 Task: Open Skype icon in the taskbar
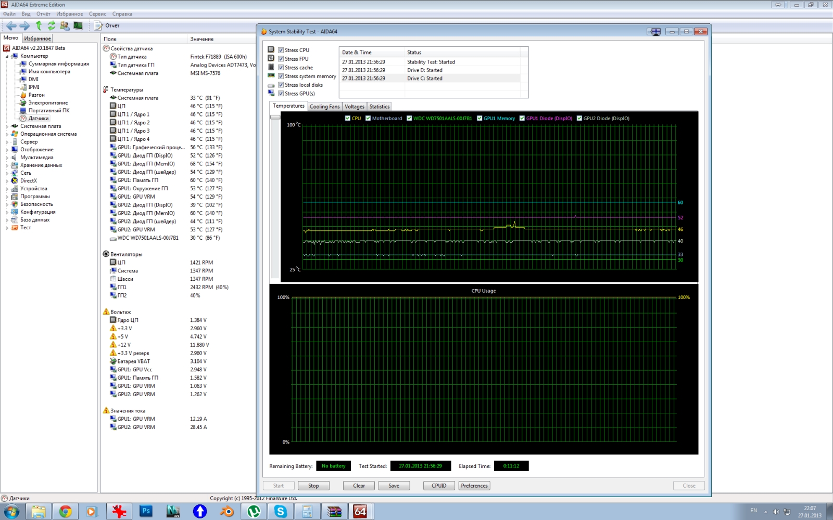[x=281, y=512]
